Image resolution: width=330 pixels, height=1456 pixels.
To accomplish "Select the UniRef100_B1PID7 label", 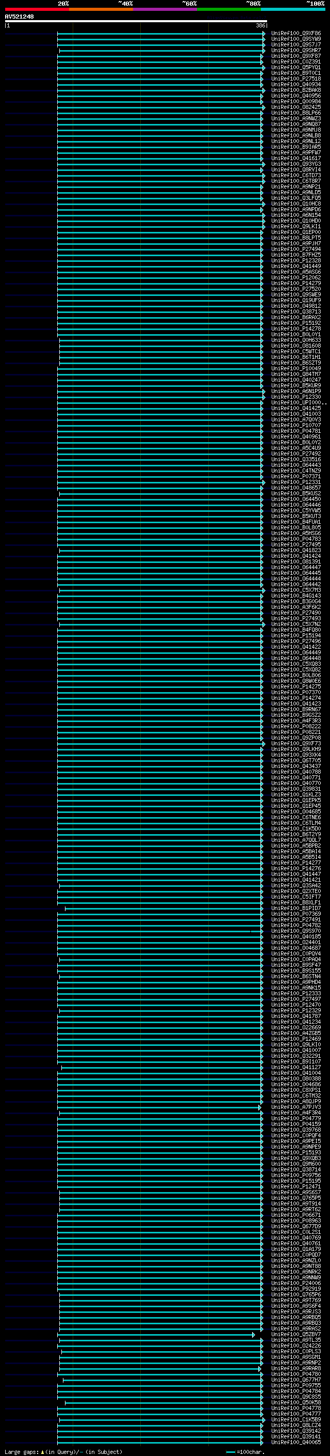I will (295, 909).
